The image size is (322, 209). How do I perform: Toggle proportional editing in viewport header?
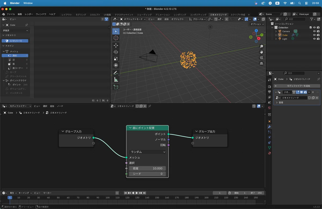click(x=227, y=19)
